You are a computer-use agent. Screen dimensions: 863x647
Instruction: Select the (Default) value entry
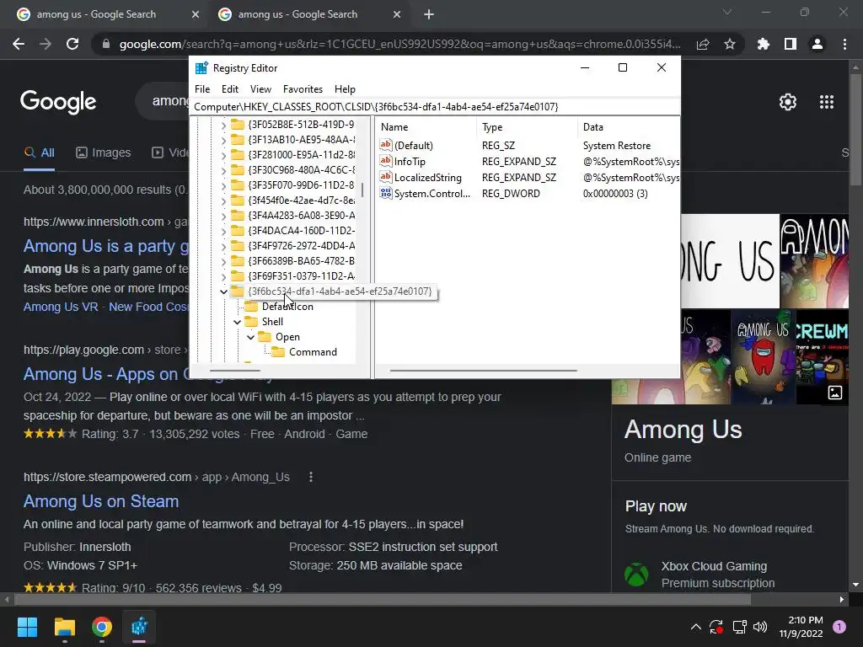(413, 145)
